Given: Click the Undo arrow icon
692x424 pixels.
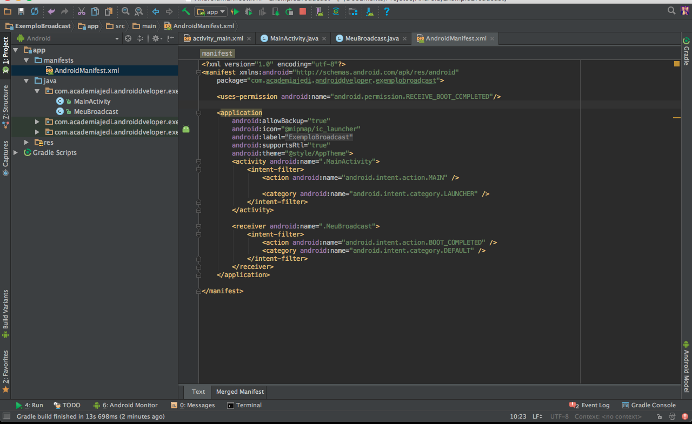Looking at the screenshot, I should coord(51,11).
